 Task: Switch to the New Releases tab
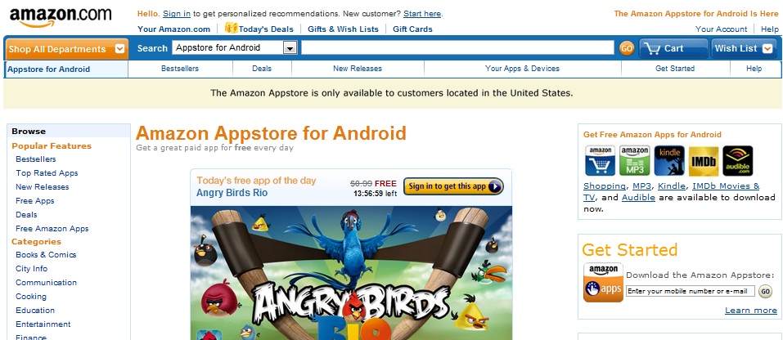pyautogui.click(x=358, y=69)
